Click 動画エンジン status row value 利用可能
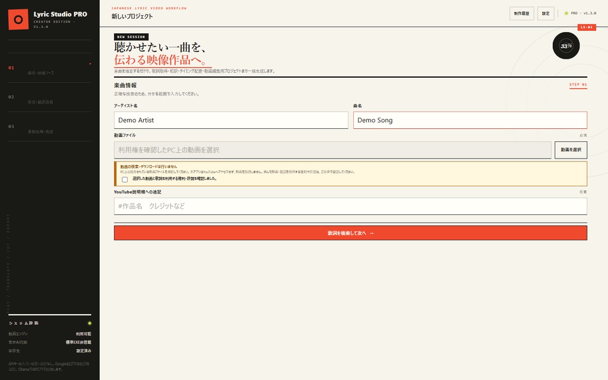The image size is (608, 380). pos(83,334)
